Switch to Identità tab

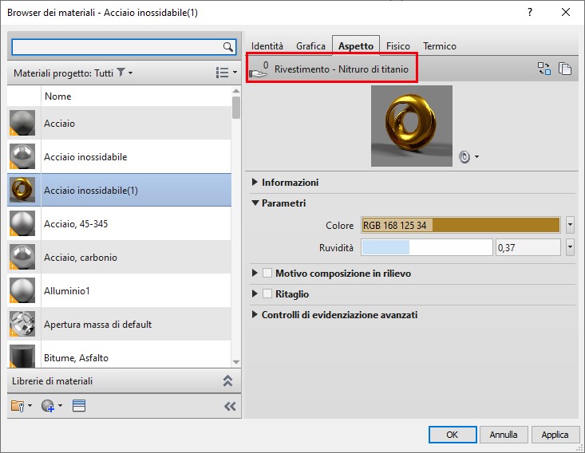tap(267, 46)
